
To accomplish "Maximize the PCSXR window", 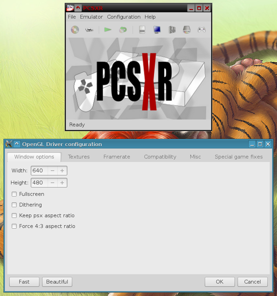I will pos(199,8).
